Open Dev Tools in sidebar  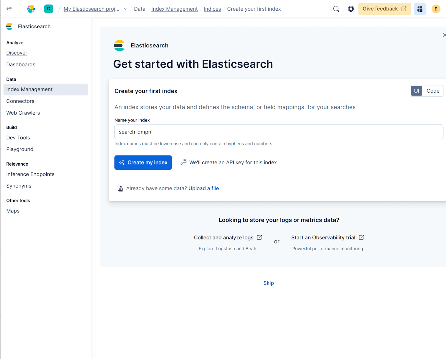[x=18, y=138]
